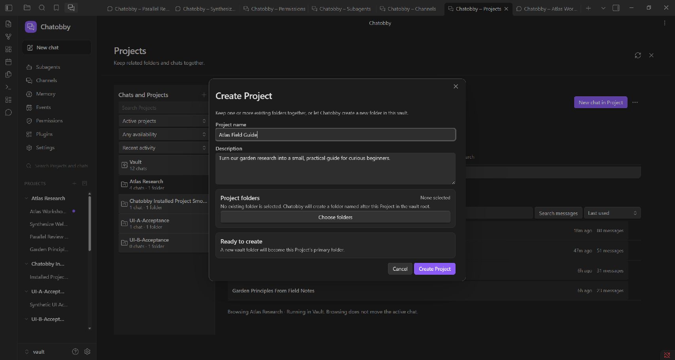Image resolution: width=675 pixels, height=360 pixels.
Task: Click the sidebar projects list scrollbar
Action: (90, 223)
